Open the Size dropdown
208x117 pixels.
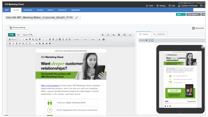(93, 40)
